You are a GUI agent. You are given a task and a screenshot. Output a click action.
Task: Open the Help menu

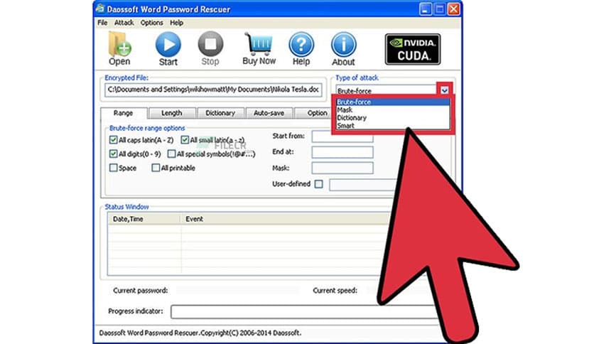tap(176, 23)
